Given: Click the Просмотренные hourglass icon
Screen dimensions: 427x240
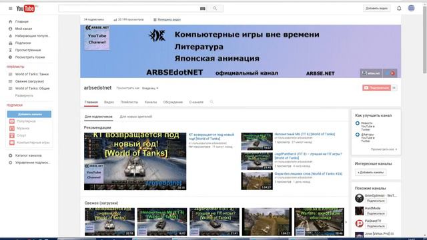Looking at the screenshot, I should pos(11,50).
